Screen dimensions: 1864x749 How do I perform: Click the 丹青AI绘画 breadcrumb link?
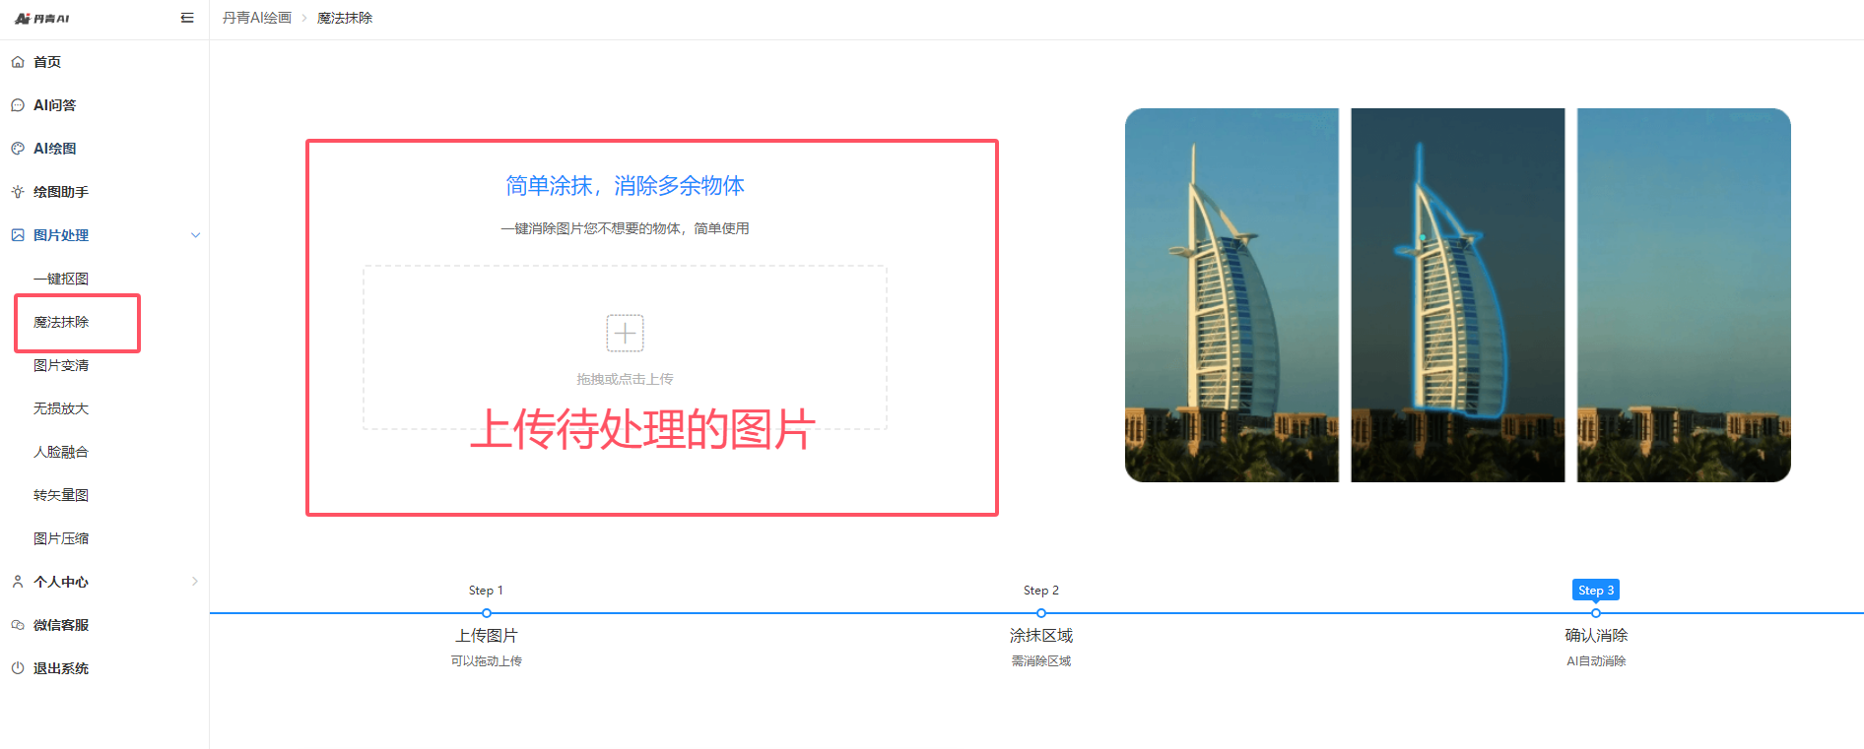point(257,18)
